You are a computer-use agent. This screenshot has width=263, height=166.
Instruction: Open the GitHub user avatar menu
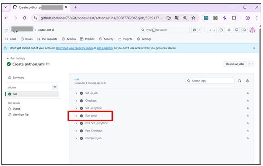pyautogui.click(x=252, y=30)
